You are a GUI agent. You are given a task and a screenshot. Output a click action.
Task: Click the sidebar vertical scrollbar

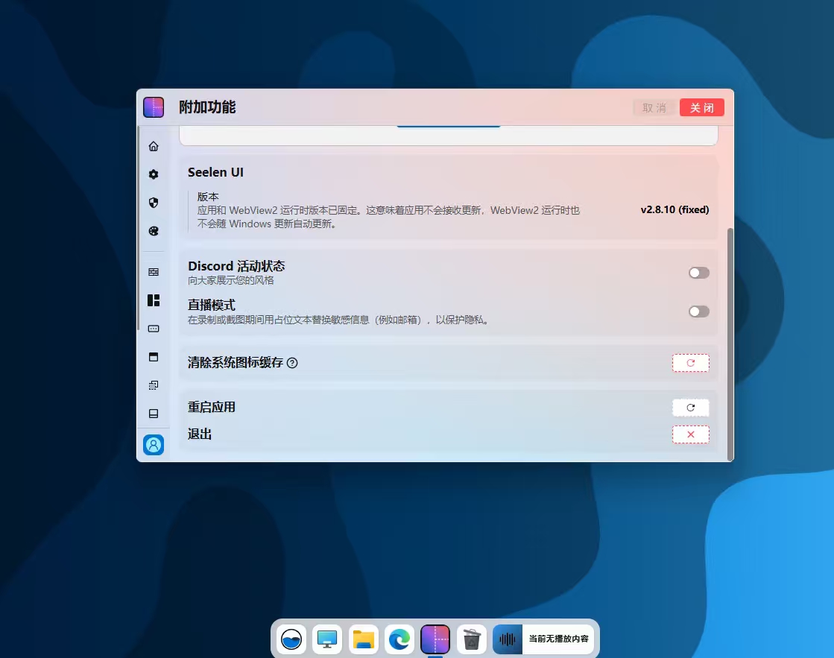(x=139, y=228)
